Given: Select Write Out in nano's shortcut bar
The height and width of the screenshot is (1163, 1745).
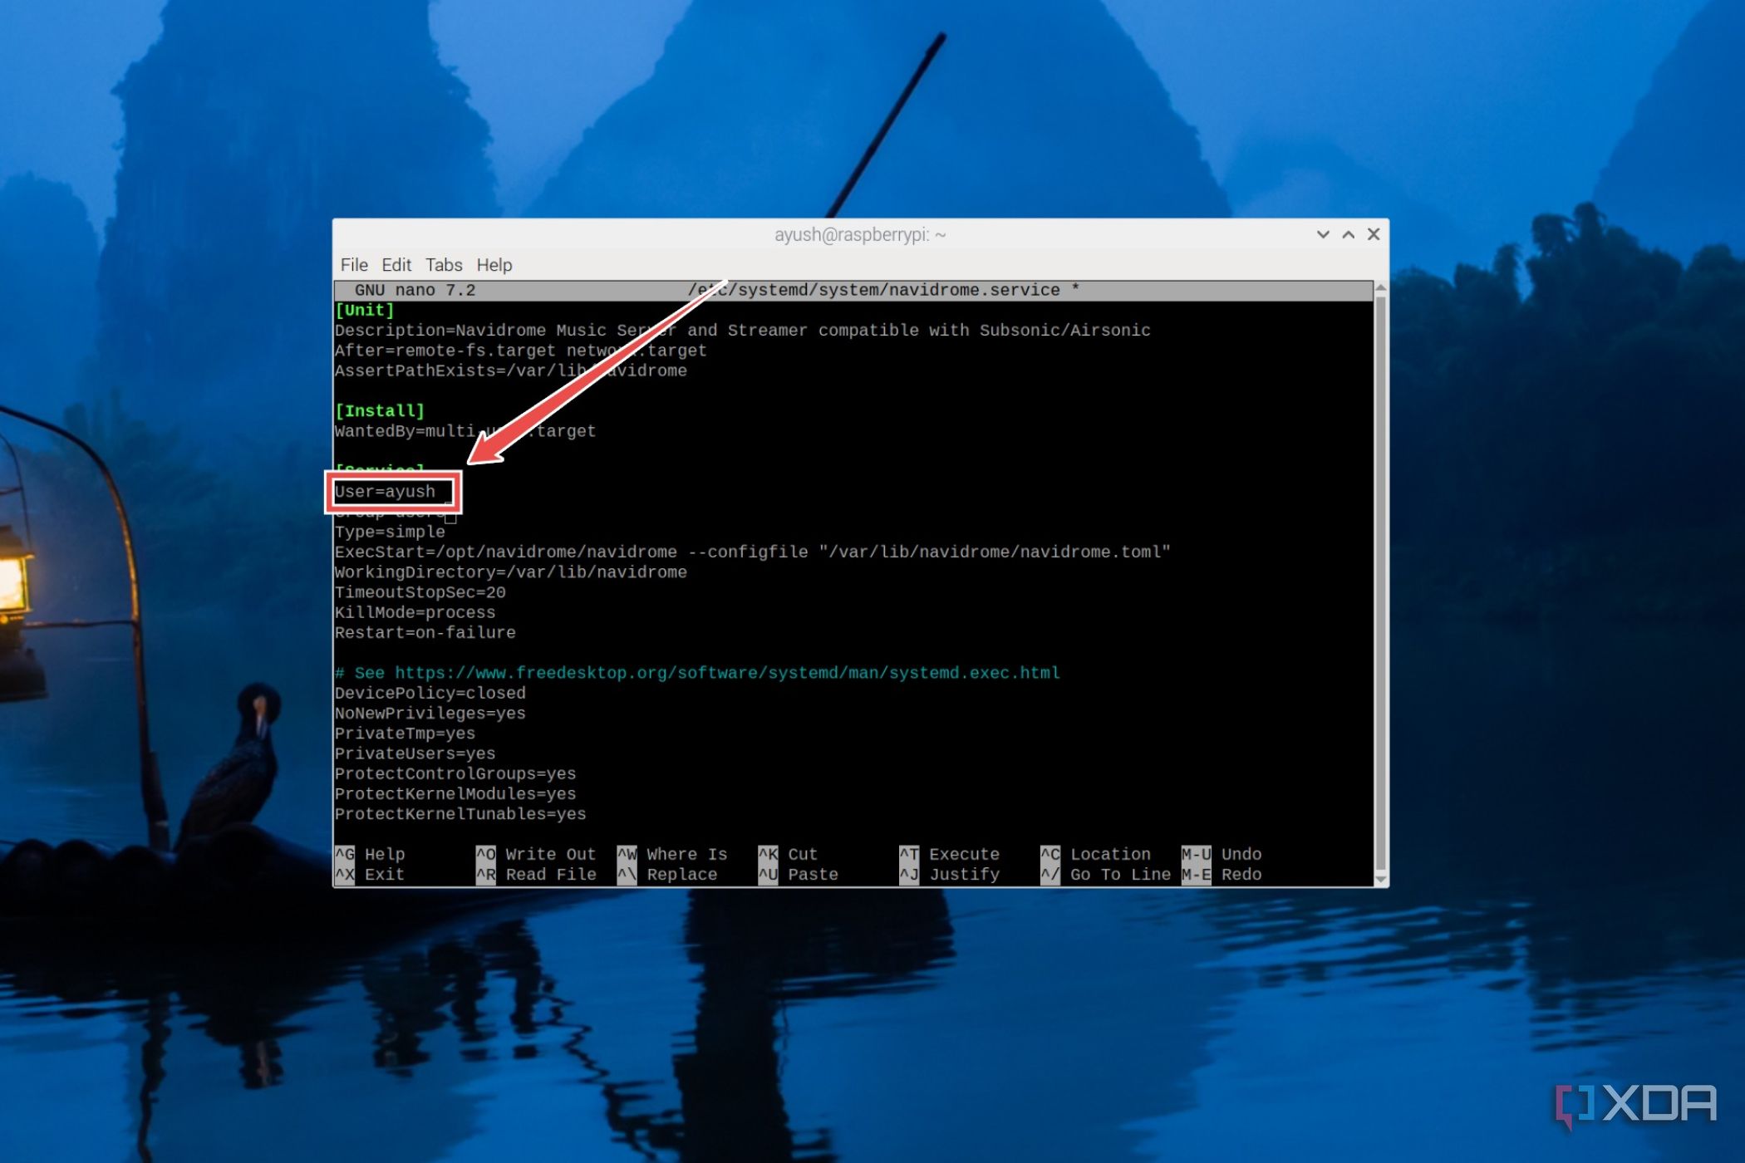Looking at the screenshot, I should click(550, 853).
